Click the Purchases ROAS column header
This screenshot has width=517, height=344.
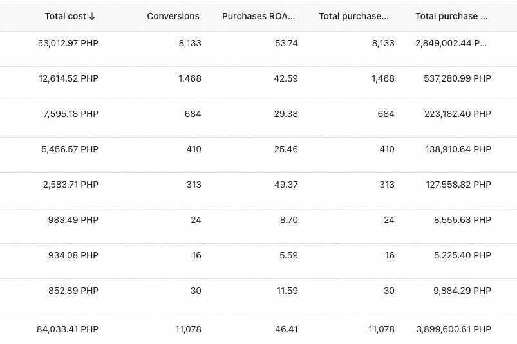(x=259, y=16)
